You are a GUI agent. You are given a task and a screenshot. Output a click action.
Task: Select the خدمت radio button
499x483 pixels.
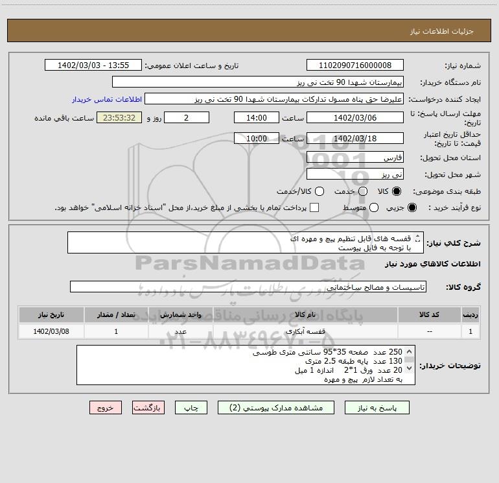coord(363,191)
